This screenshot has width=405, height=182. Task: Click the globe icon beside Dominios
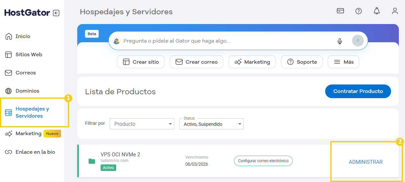pos(9,91)
